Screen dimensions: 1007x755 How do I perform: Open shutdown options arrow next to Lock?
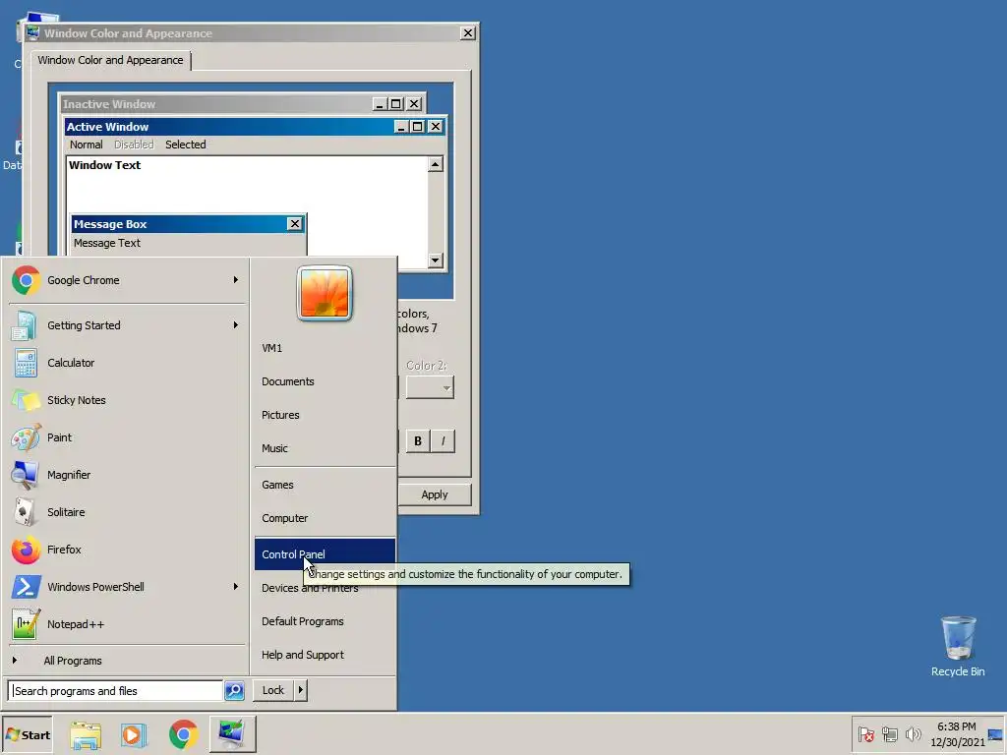(301, 690)
